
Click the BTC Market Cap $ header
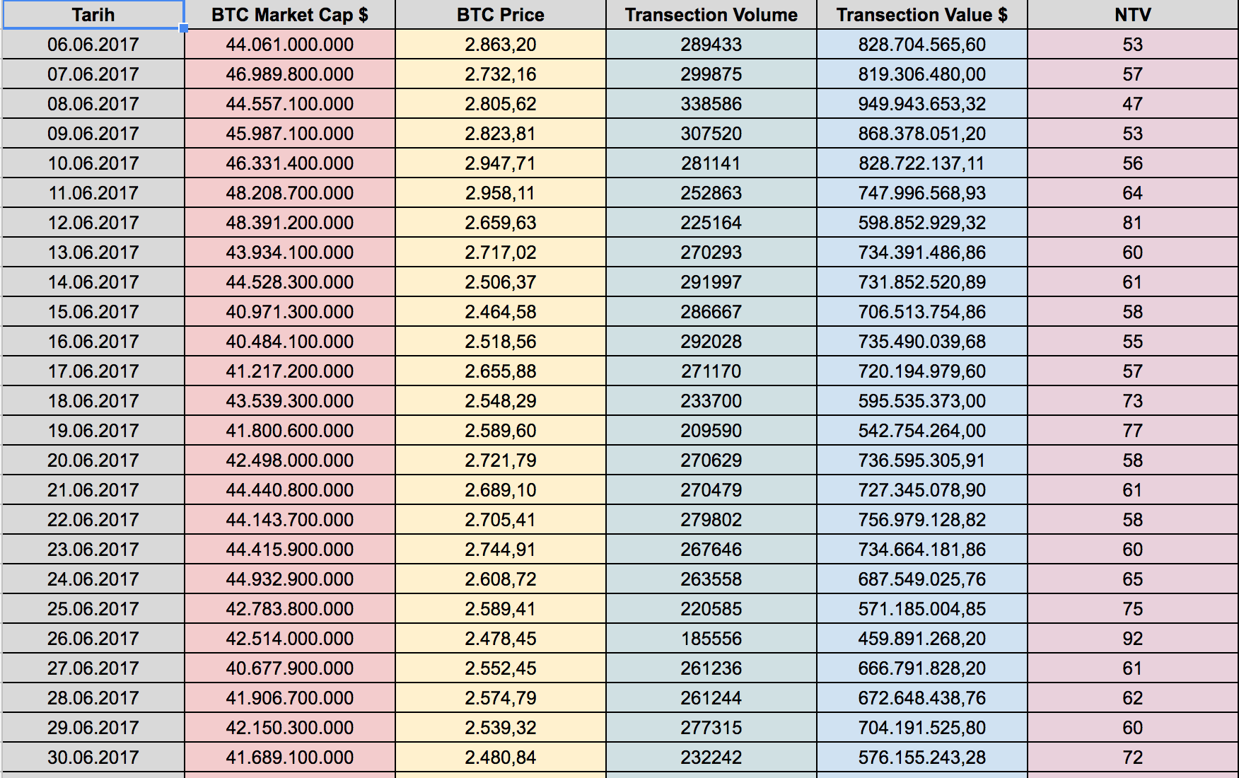(x=289, y=15)
